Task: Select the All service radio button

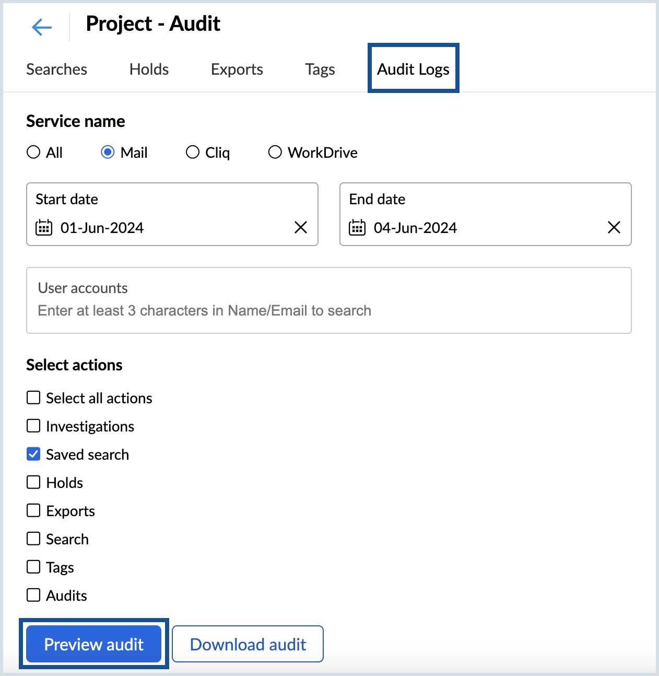Action: (x=33, y=152)
